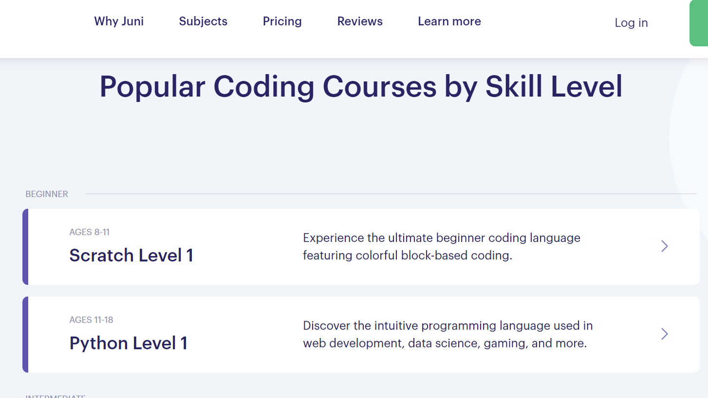Click the purple accent bar on Python card
The width and height of the screenshot is (708, 398).
pos(25,334)
